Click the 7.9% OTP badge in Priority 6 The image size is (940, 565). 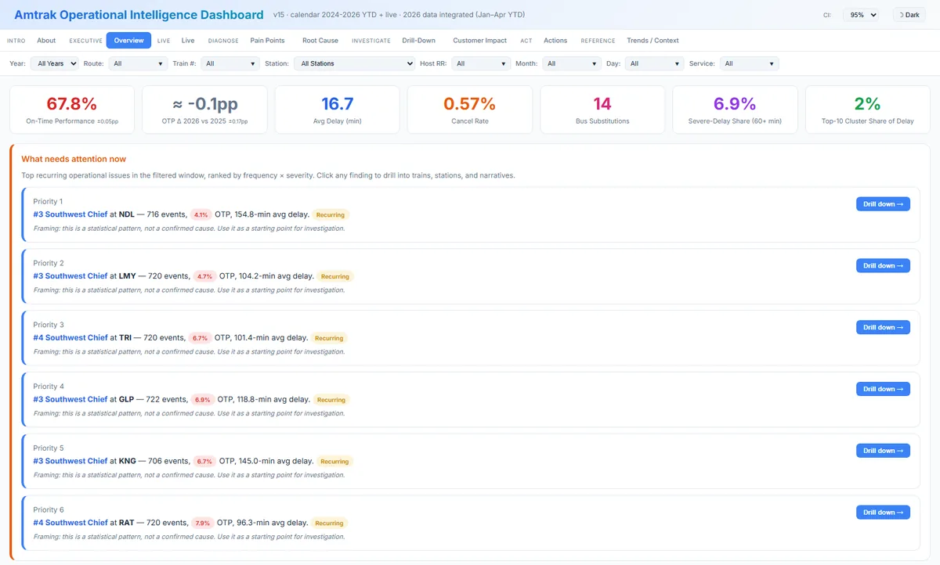[203, 523]
